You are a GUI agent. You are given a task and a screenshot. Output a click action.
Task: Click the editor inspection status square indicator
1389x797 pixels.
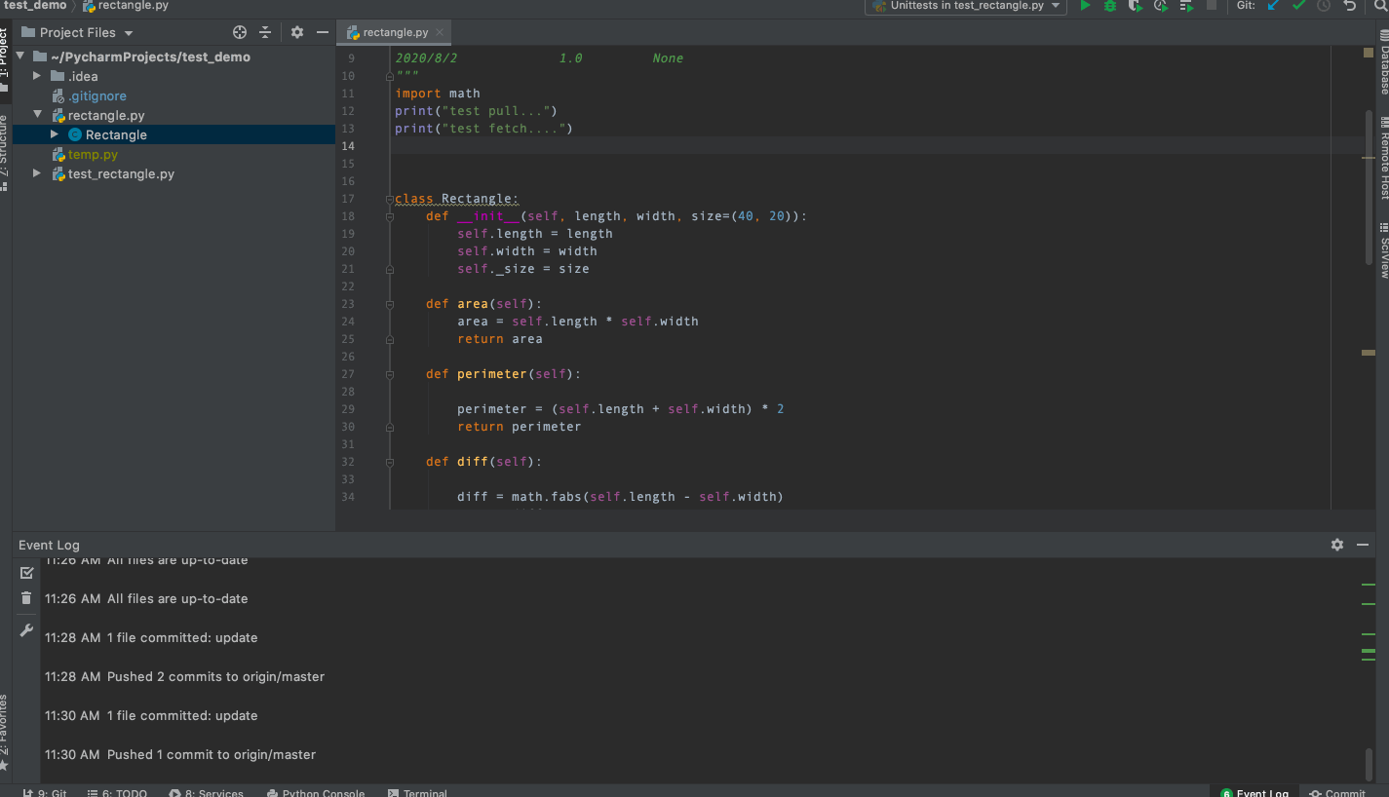click(1369, 53)
